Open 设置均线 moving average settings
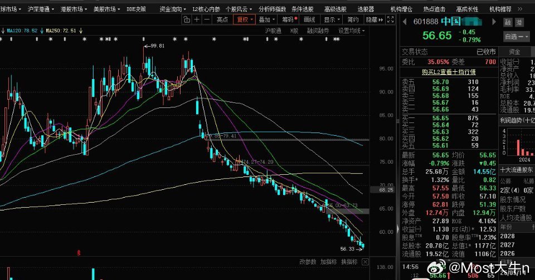The height and width of the screenshot is (280, 535). tap(352, 31)
